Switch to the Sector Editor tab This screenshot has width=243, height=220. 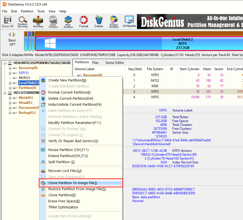(115, 63)
